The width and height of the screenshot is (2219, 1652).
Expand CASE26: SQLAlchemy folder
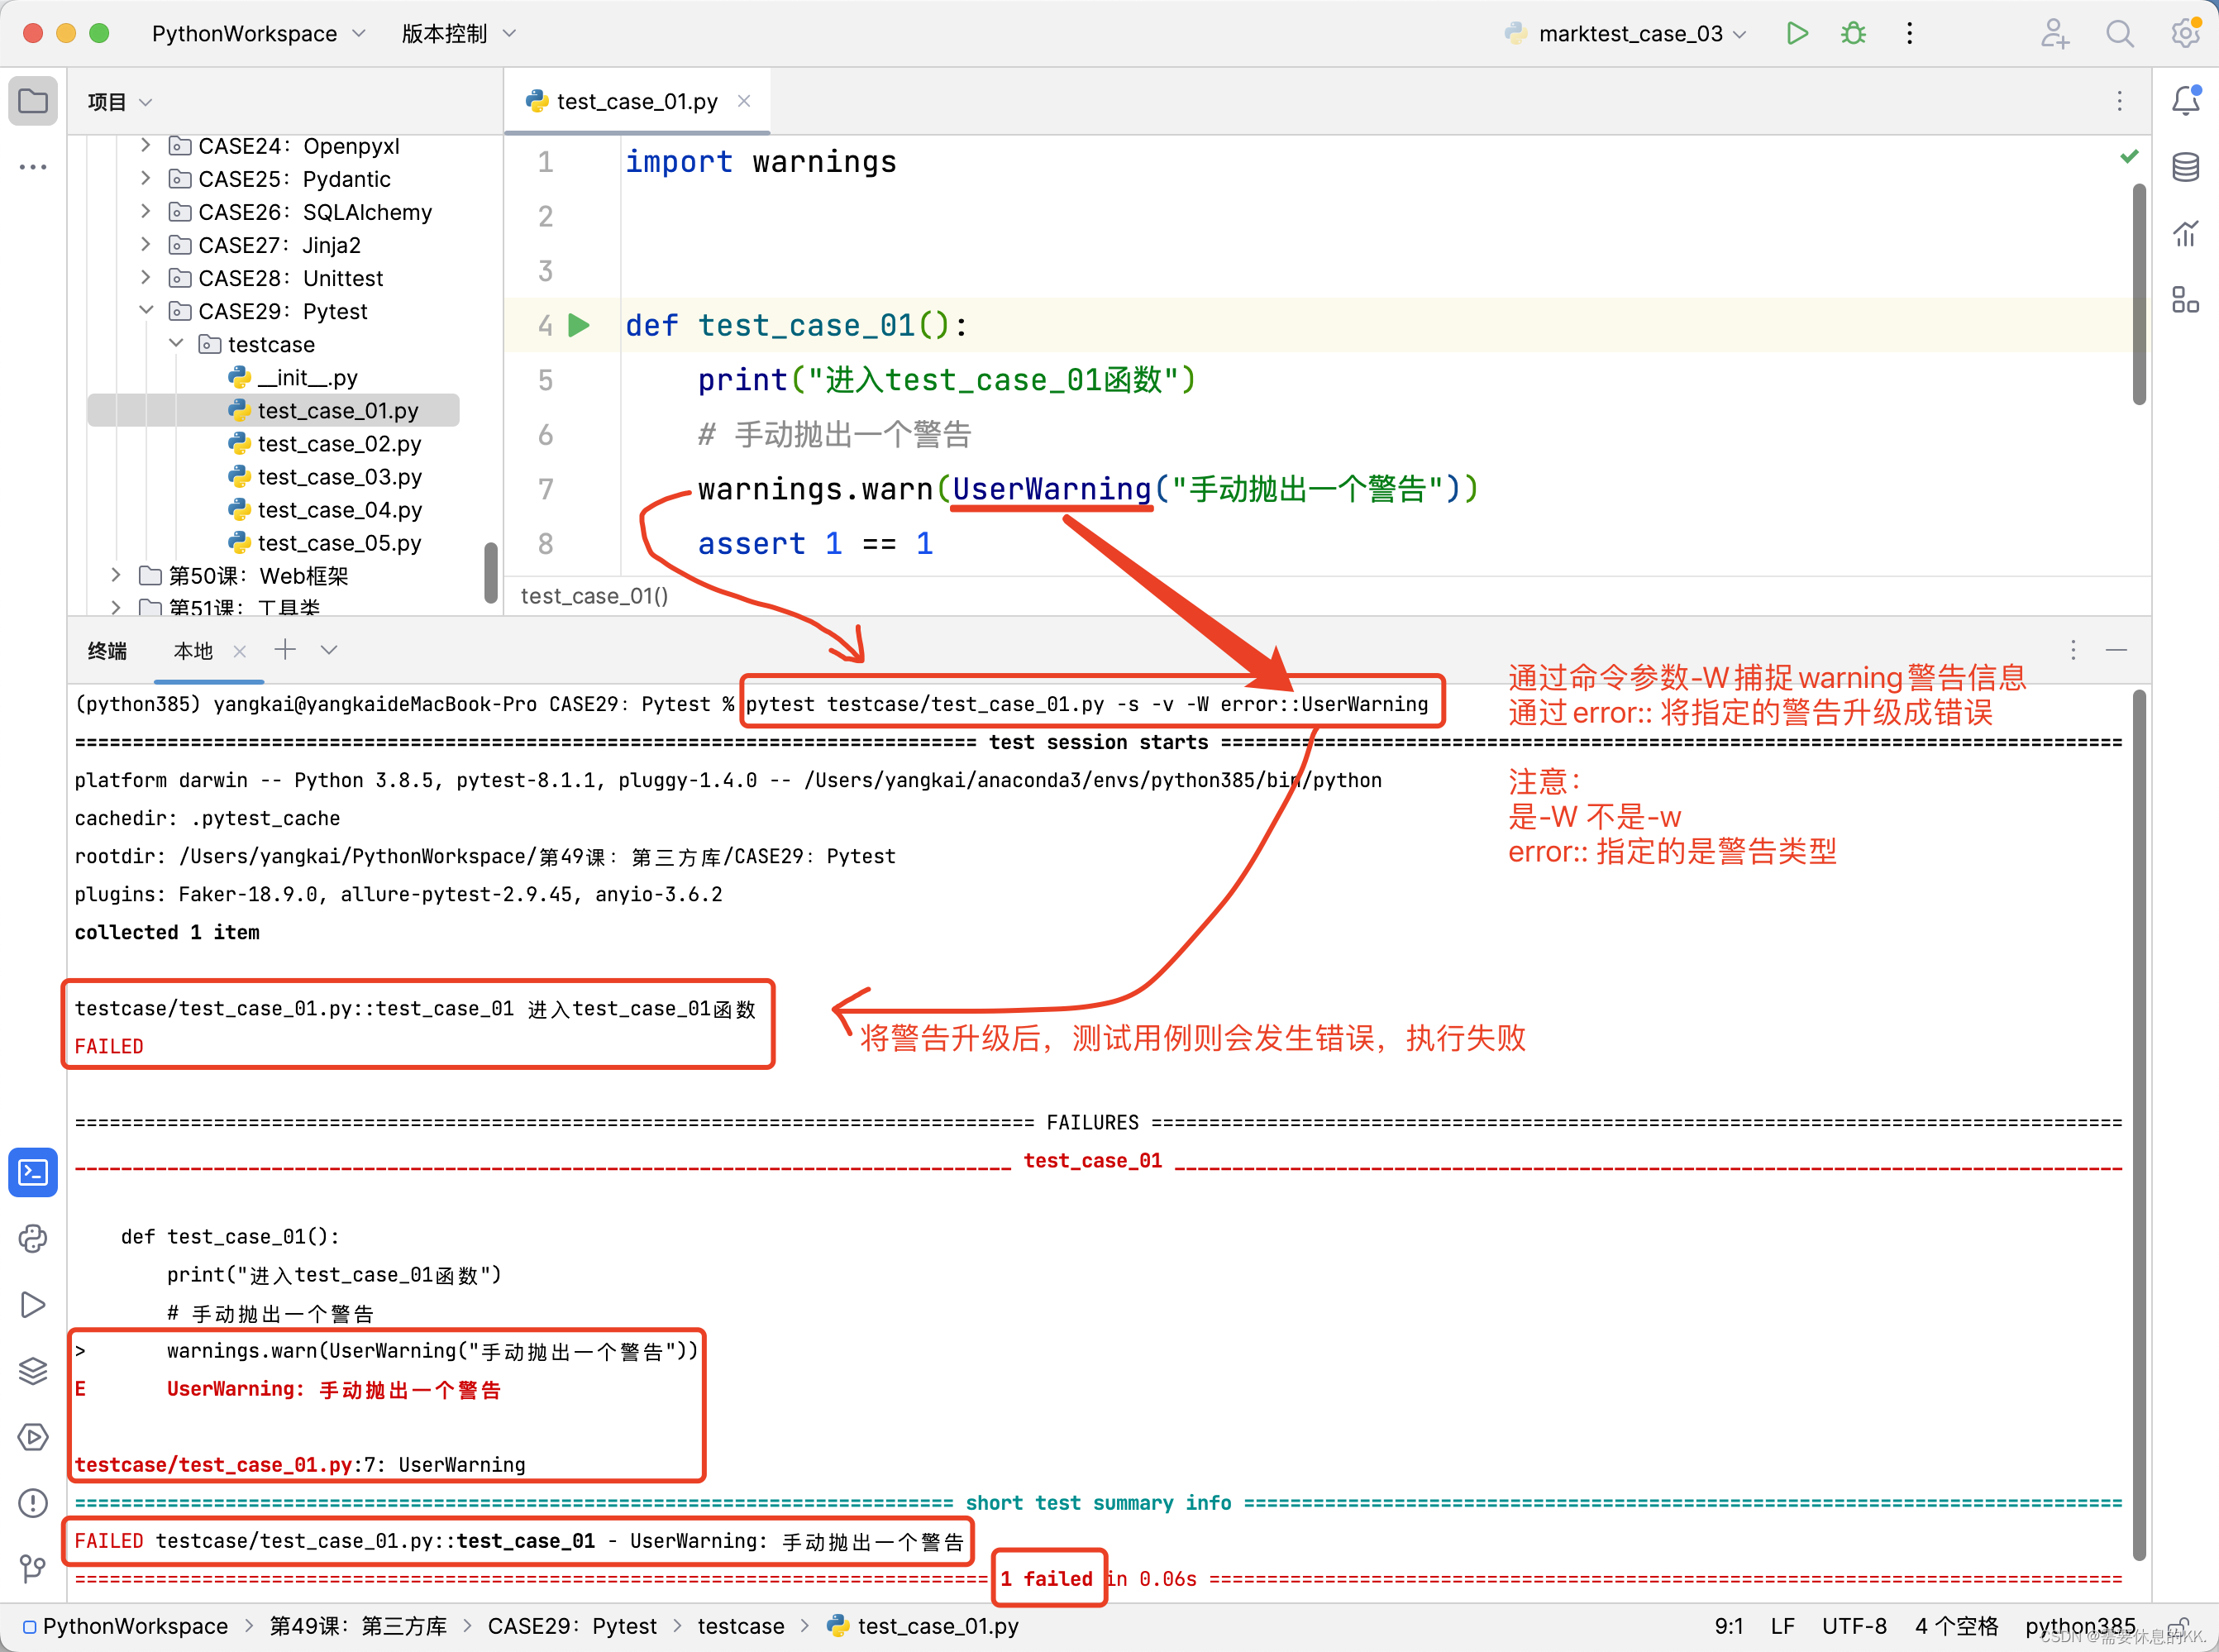146,211
